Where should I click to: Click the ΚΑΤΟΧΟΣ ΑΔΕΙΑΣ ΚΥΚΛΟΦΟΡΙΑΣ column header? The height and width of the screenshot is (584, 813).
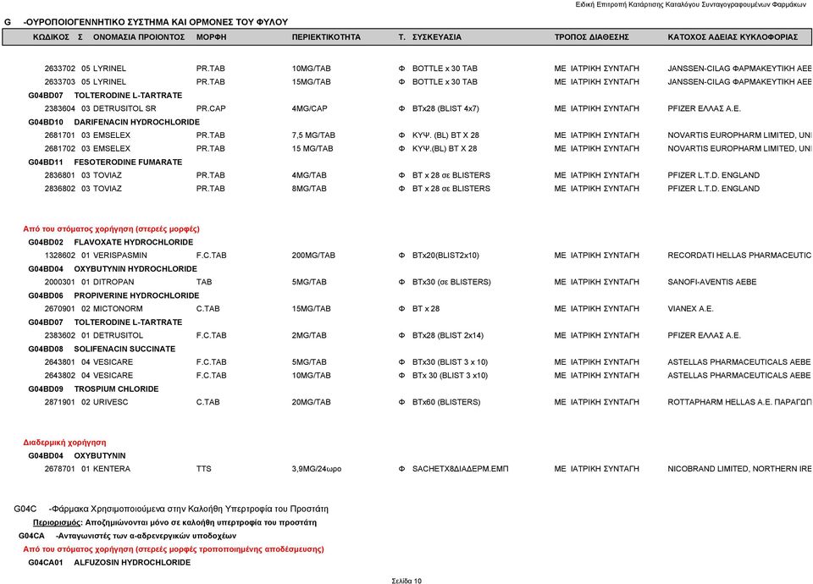click(x=733, y=37)
